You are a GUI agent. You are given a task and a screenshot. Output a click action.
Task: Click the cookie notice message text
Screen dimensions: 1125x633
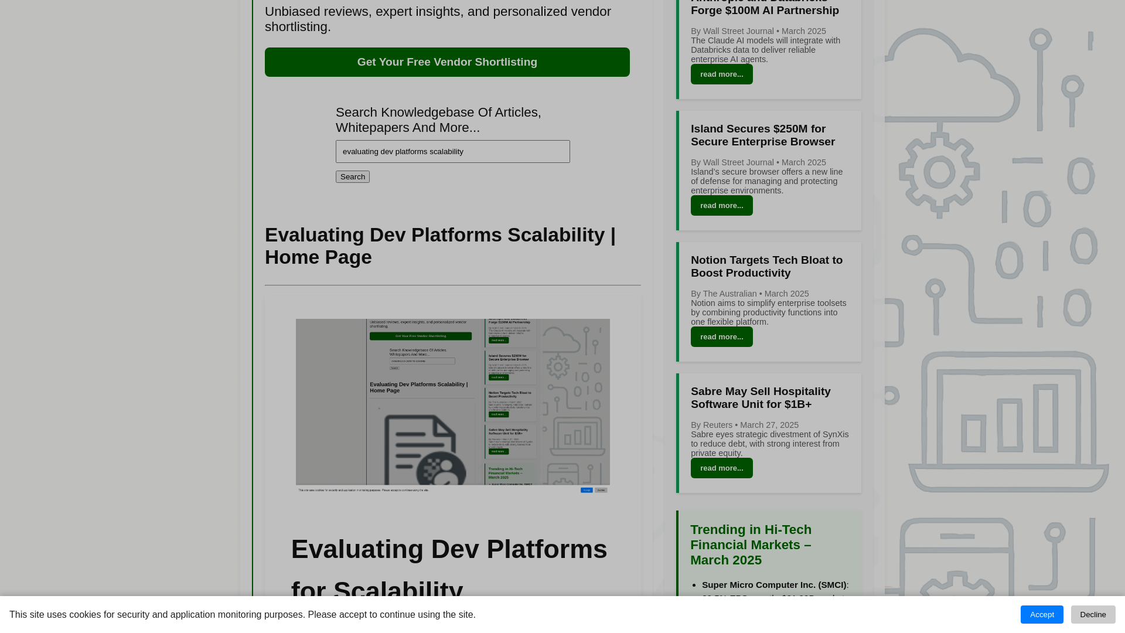(x=242, y=614)
